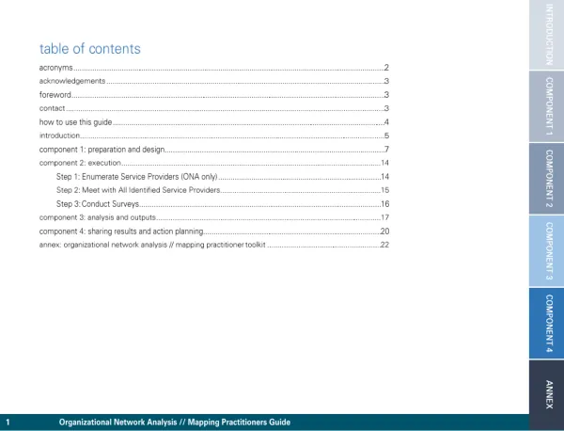The height and width of the screenshot is (431, 564).
Task: Switch to the Component 4 side tab
Action: click(546, 324)
